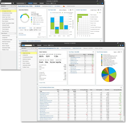Click Watchlist button in back window
Image resolution: width=126 pixels, height=123 pixels.
41,3
